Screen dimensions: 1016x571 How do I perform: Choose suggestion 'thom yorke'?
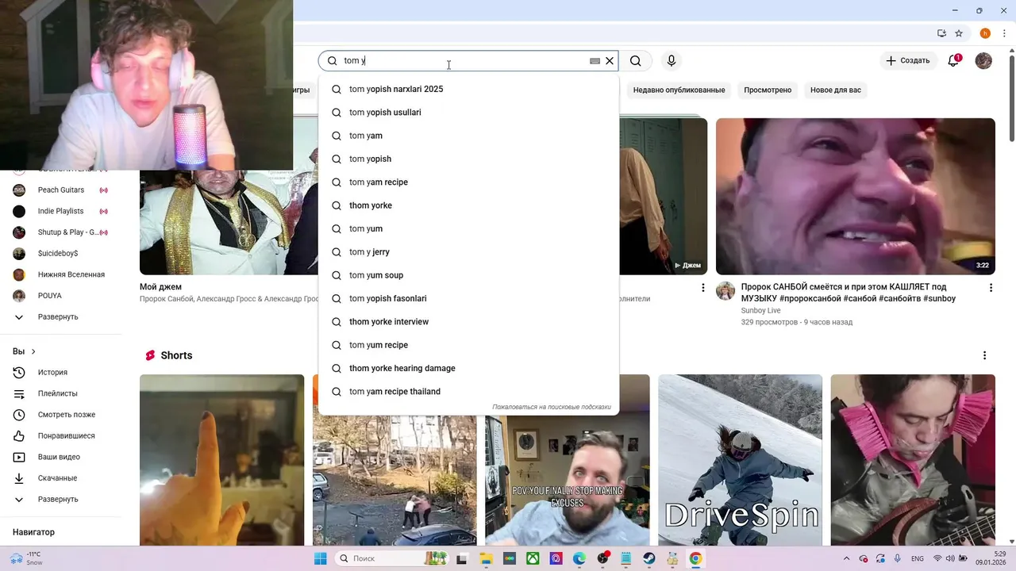click(x=468, y=205)
